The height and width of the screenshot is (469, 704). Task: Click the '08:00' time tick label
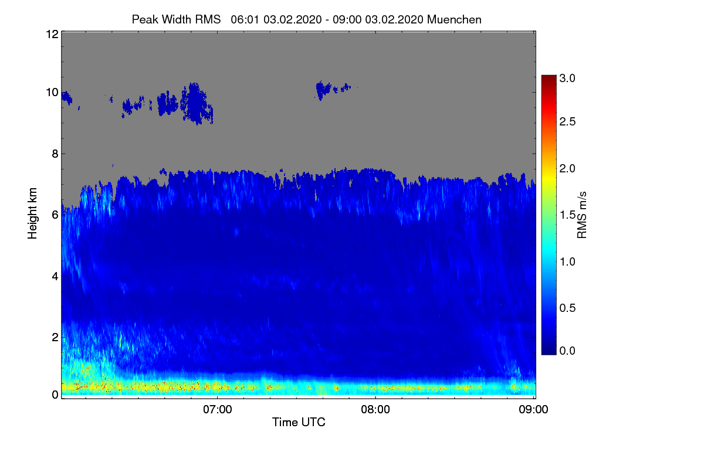375,410
